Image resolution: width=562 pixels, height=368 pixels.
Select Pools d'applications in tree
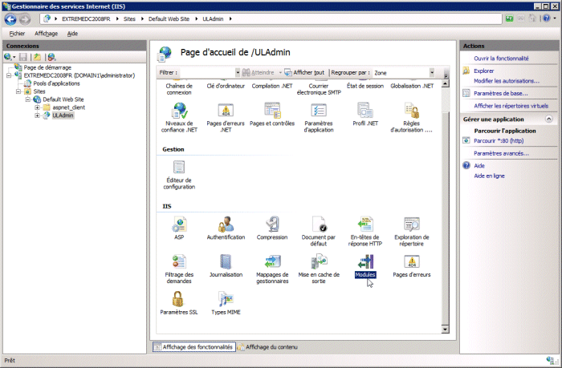[x=56, y=83]
